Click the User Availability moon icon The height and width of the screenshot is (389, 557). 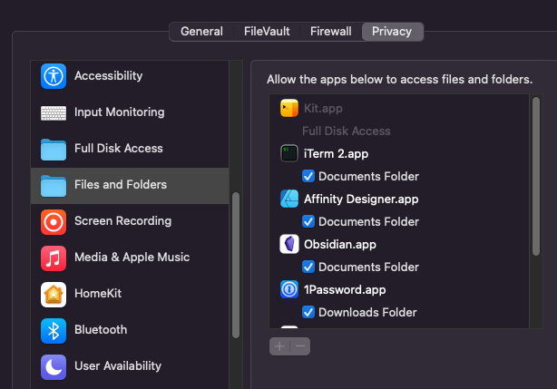[54, 367]
